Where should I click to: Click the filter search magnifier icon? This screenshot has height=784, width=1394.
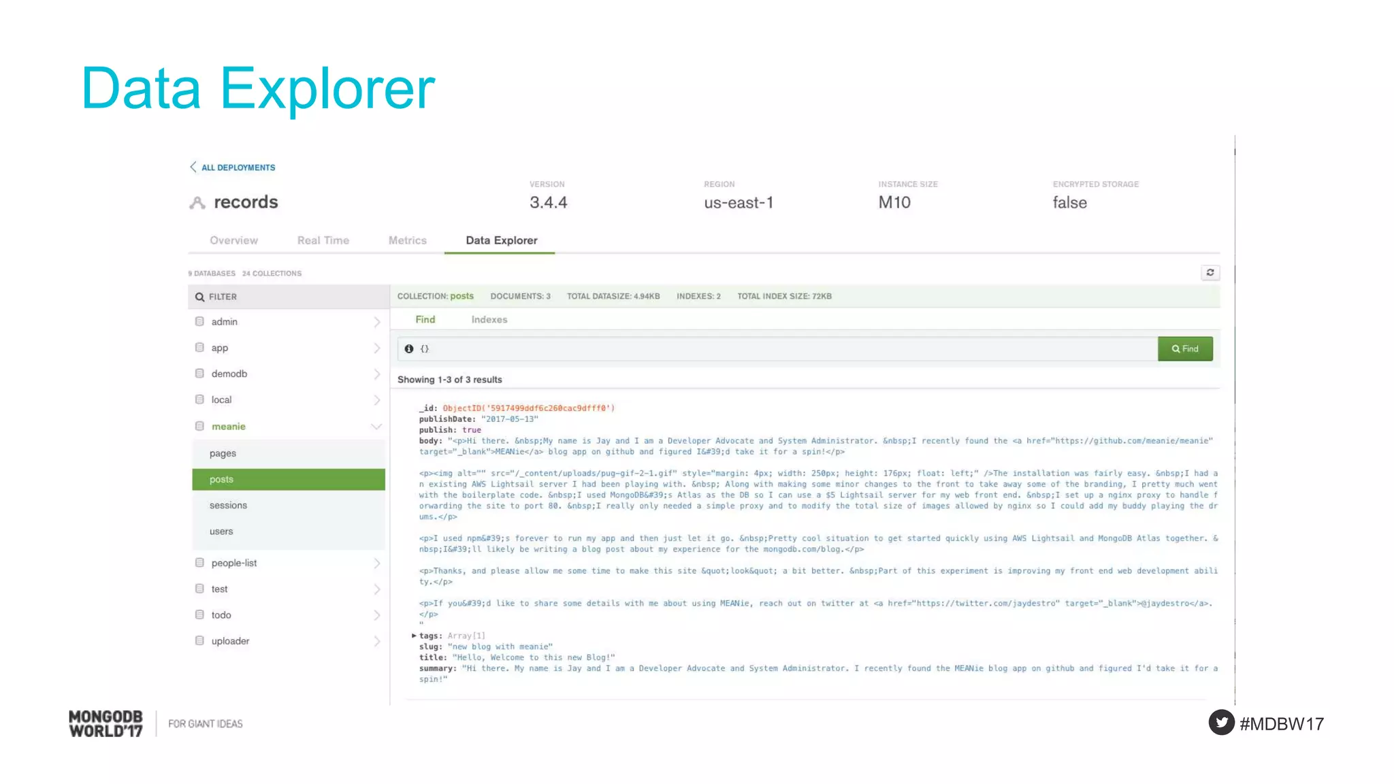tap(200, 297)
